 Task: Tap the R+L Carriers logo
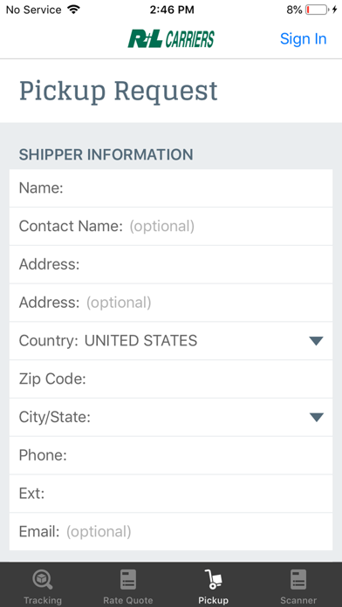[x=171, y=38]
